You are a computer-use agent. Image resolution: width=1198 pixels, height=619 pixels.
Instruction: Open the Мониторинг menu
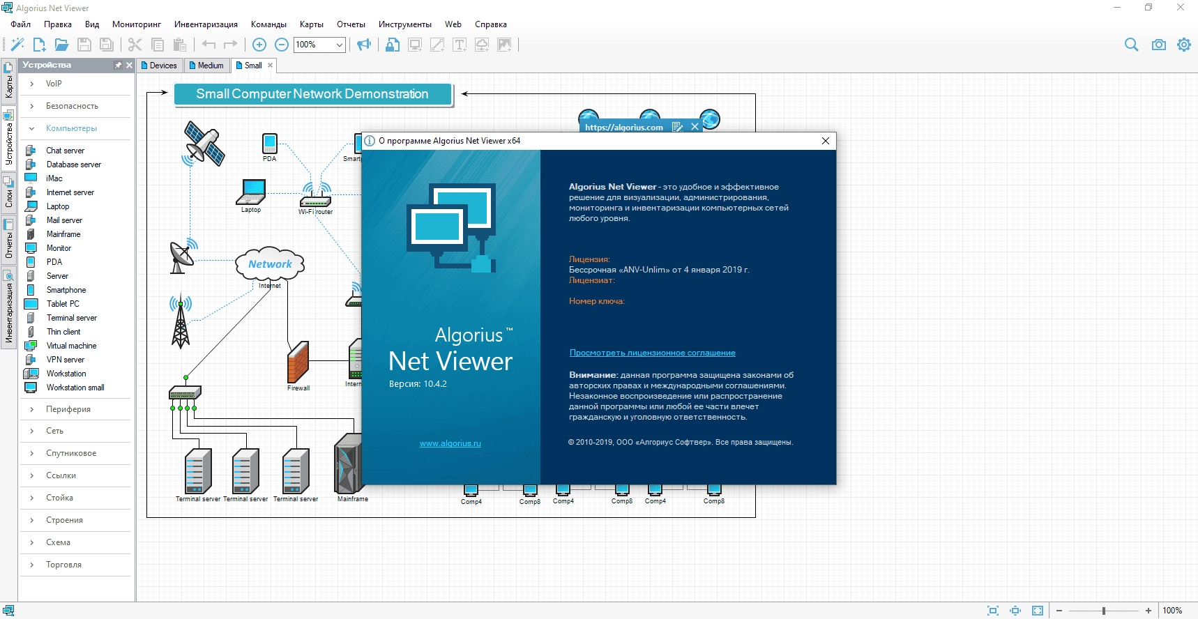tap(137, 24)
